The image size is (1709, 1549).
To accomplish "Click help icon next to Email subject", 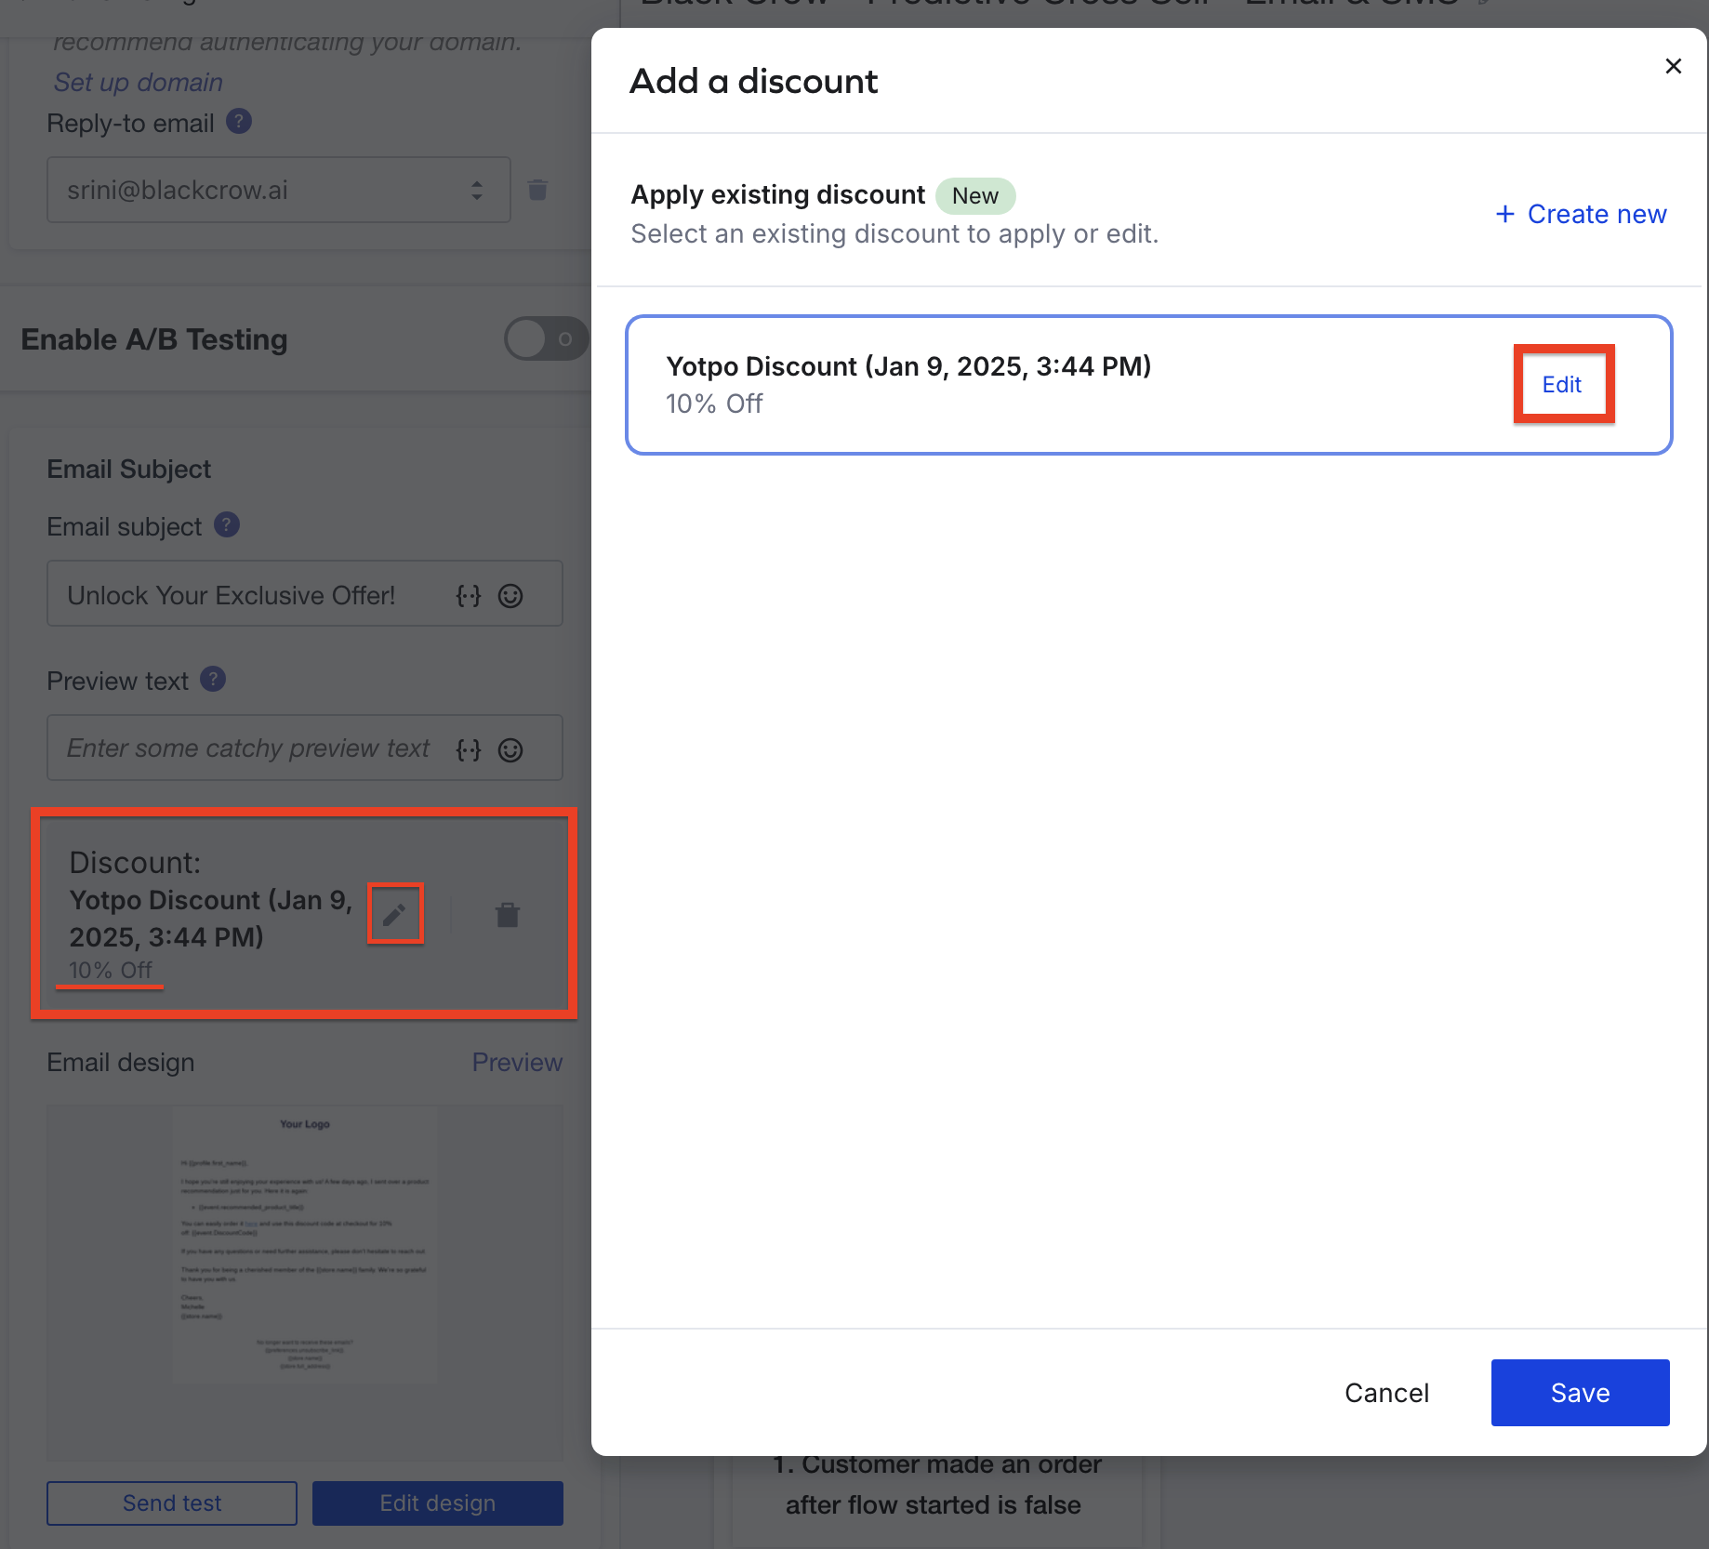I will tap(227, 525).
